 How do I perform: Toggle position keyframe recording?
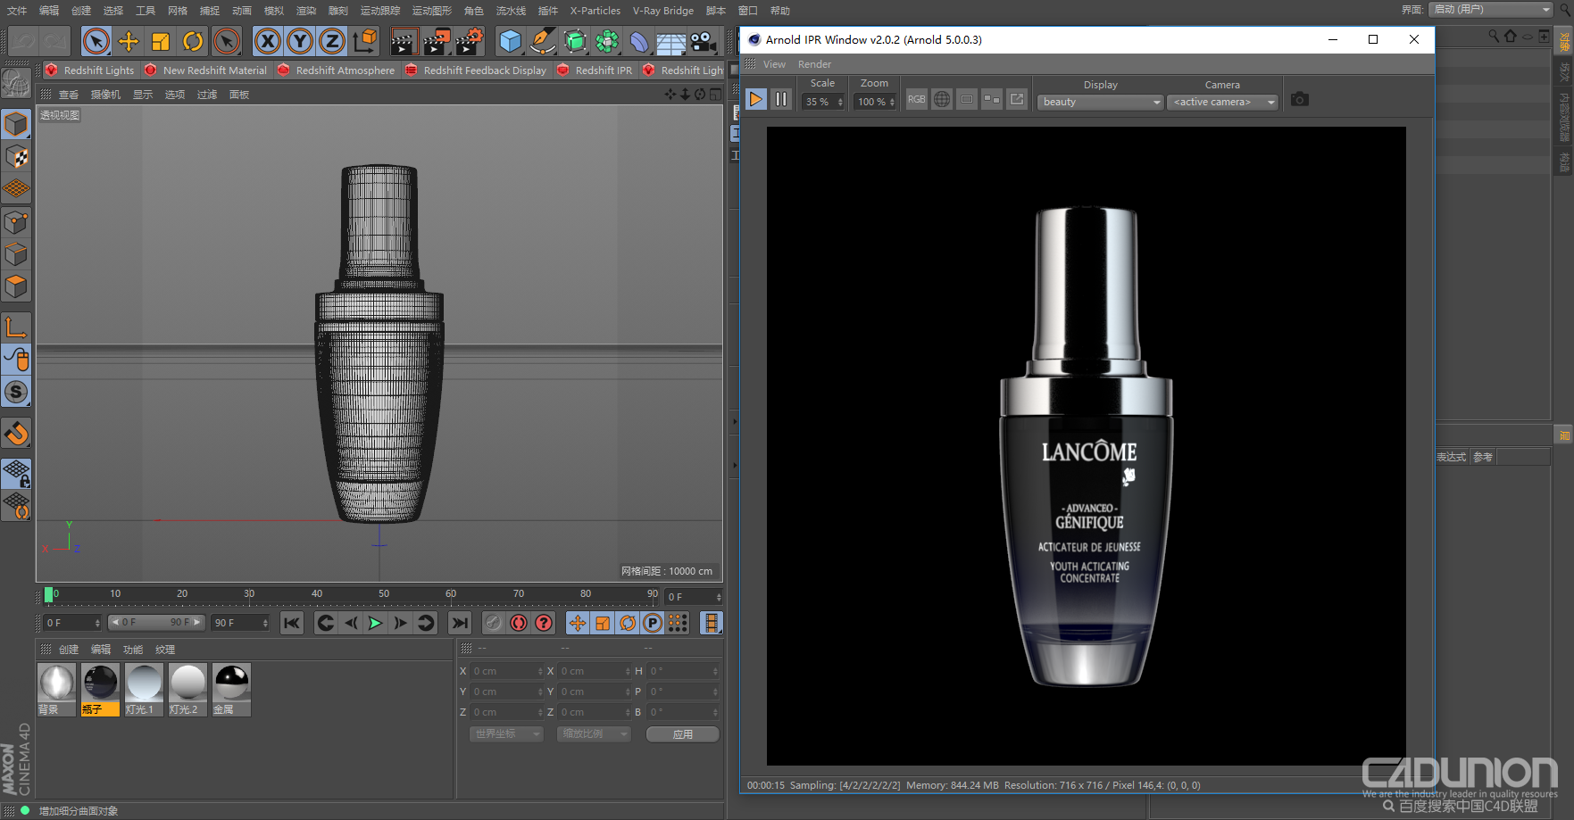point(578,623)
